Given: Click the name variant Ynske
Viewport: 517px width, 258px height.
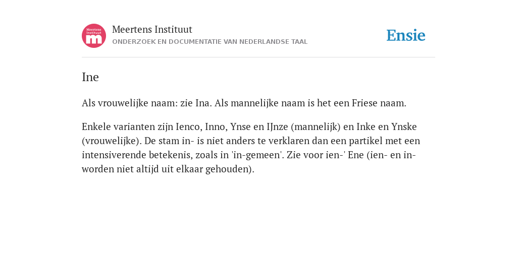Looking at the screenshot, I should point(404,126).
